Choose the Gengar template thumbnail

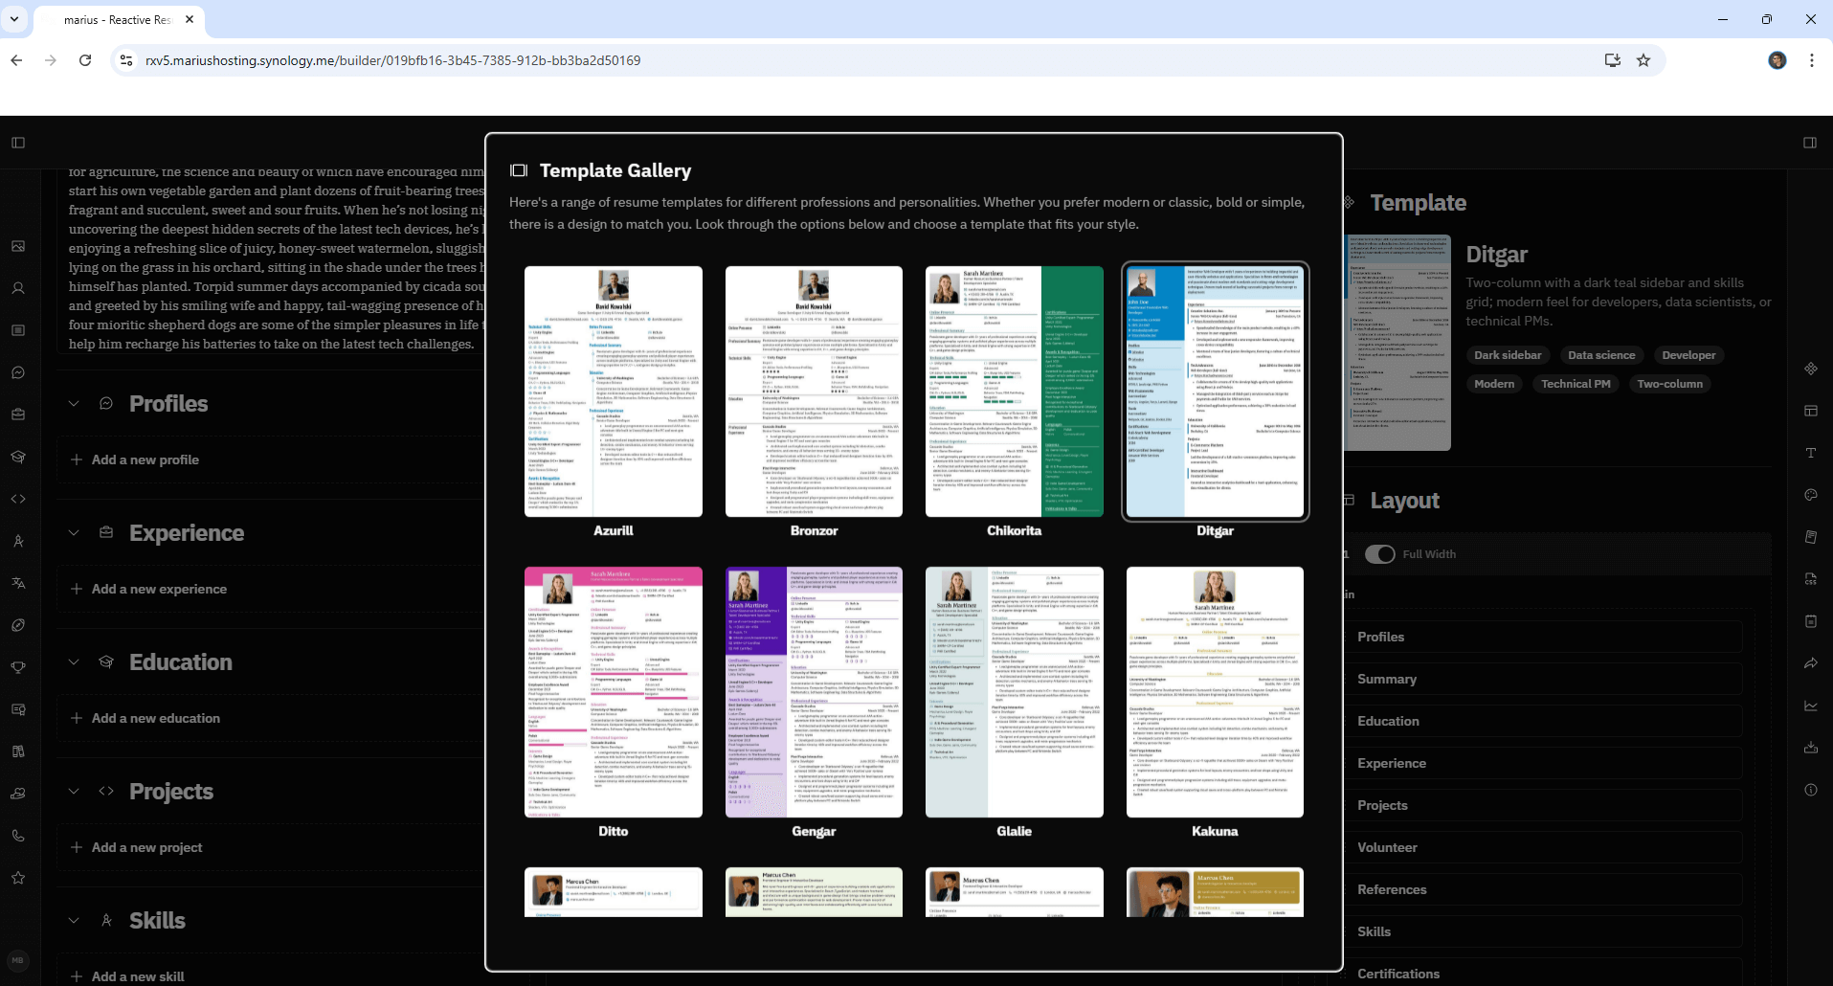pos(814,692)
